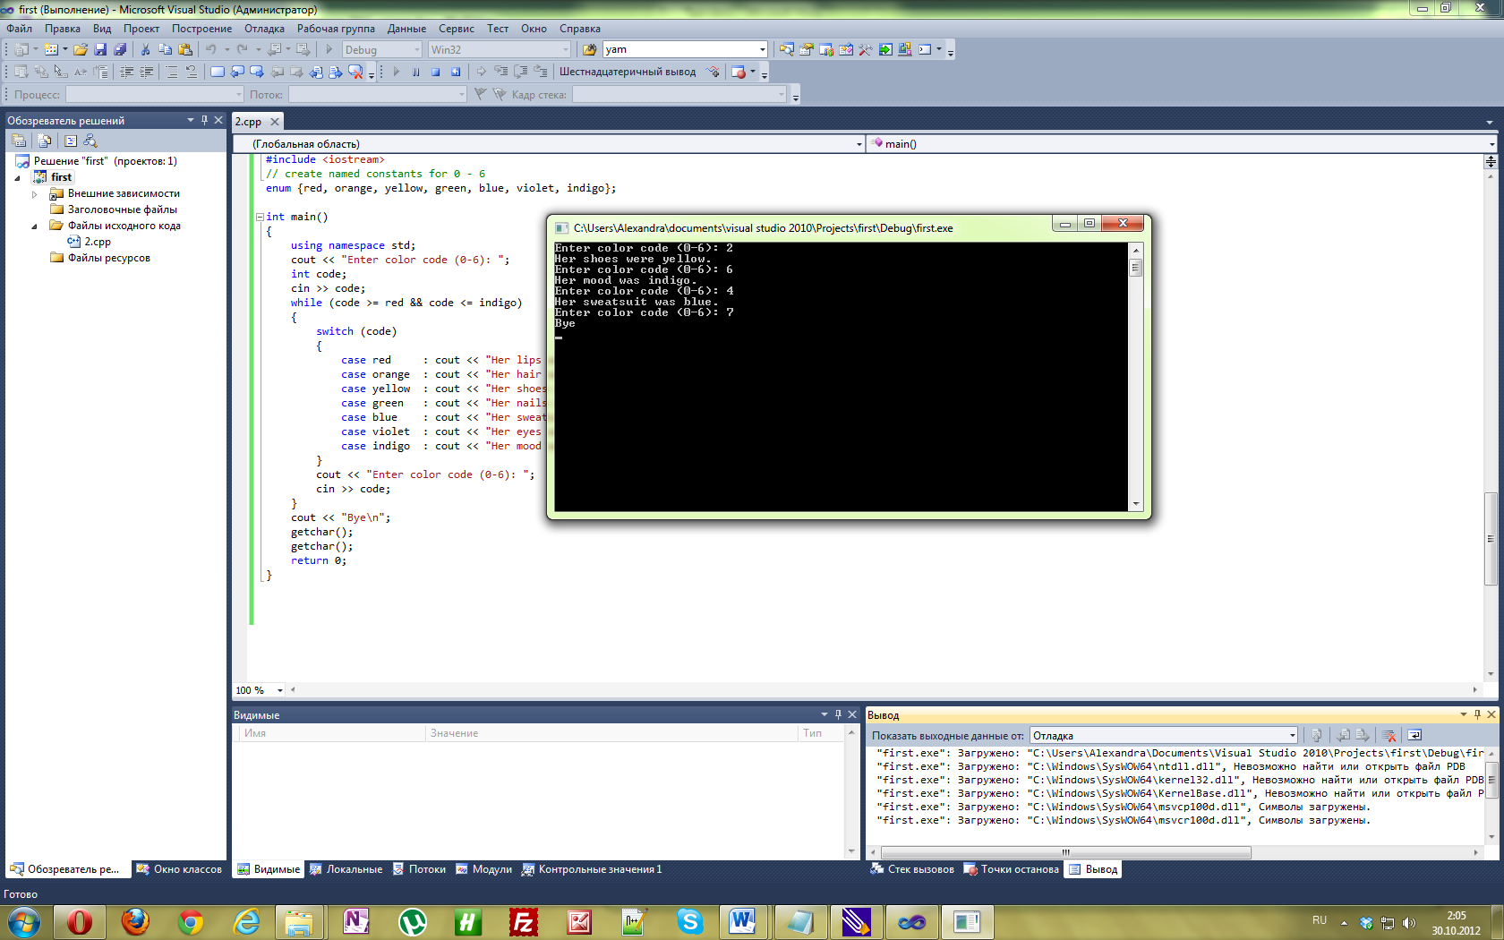This screenshot has height=940, width=1504.
Task: Open the Properties Window icon
Action: (806, 49)
